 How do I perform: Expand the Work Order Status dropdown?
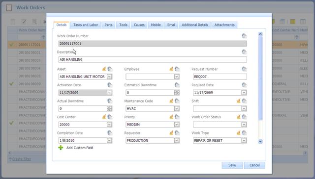pos(244,125)
